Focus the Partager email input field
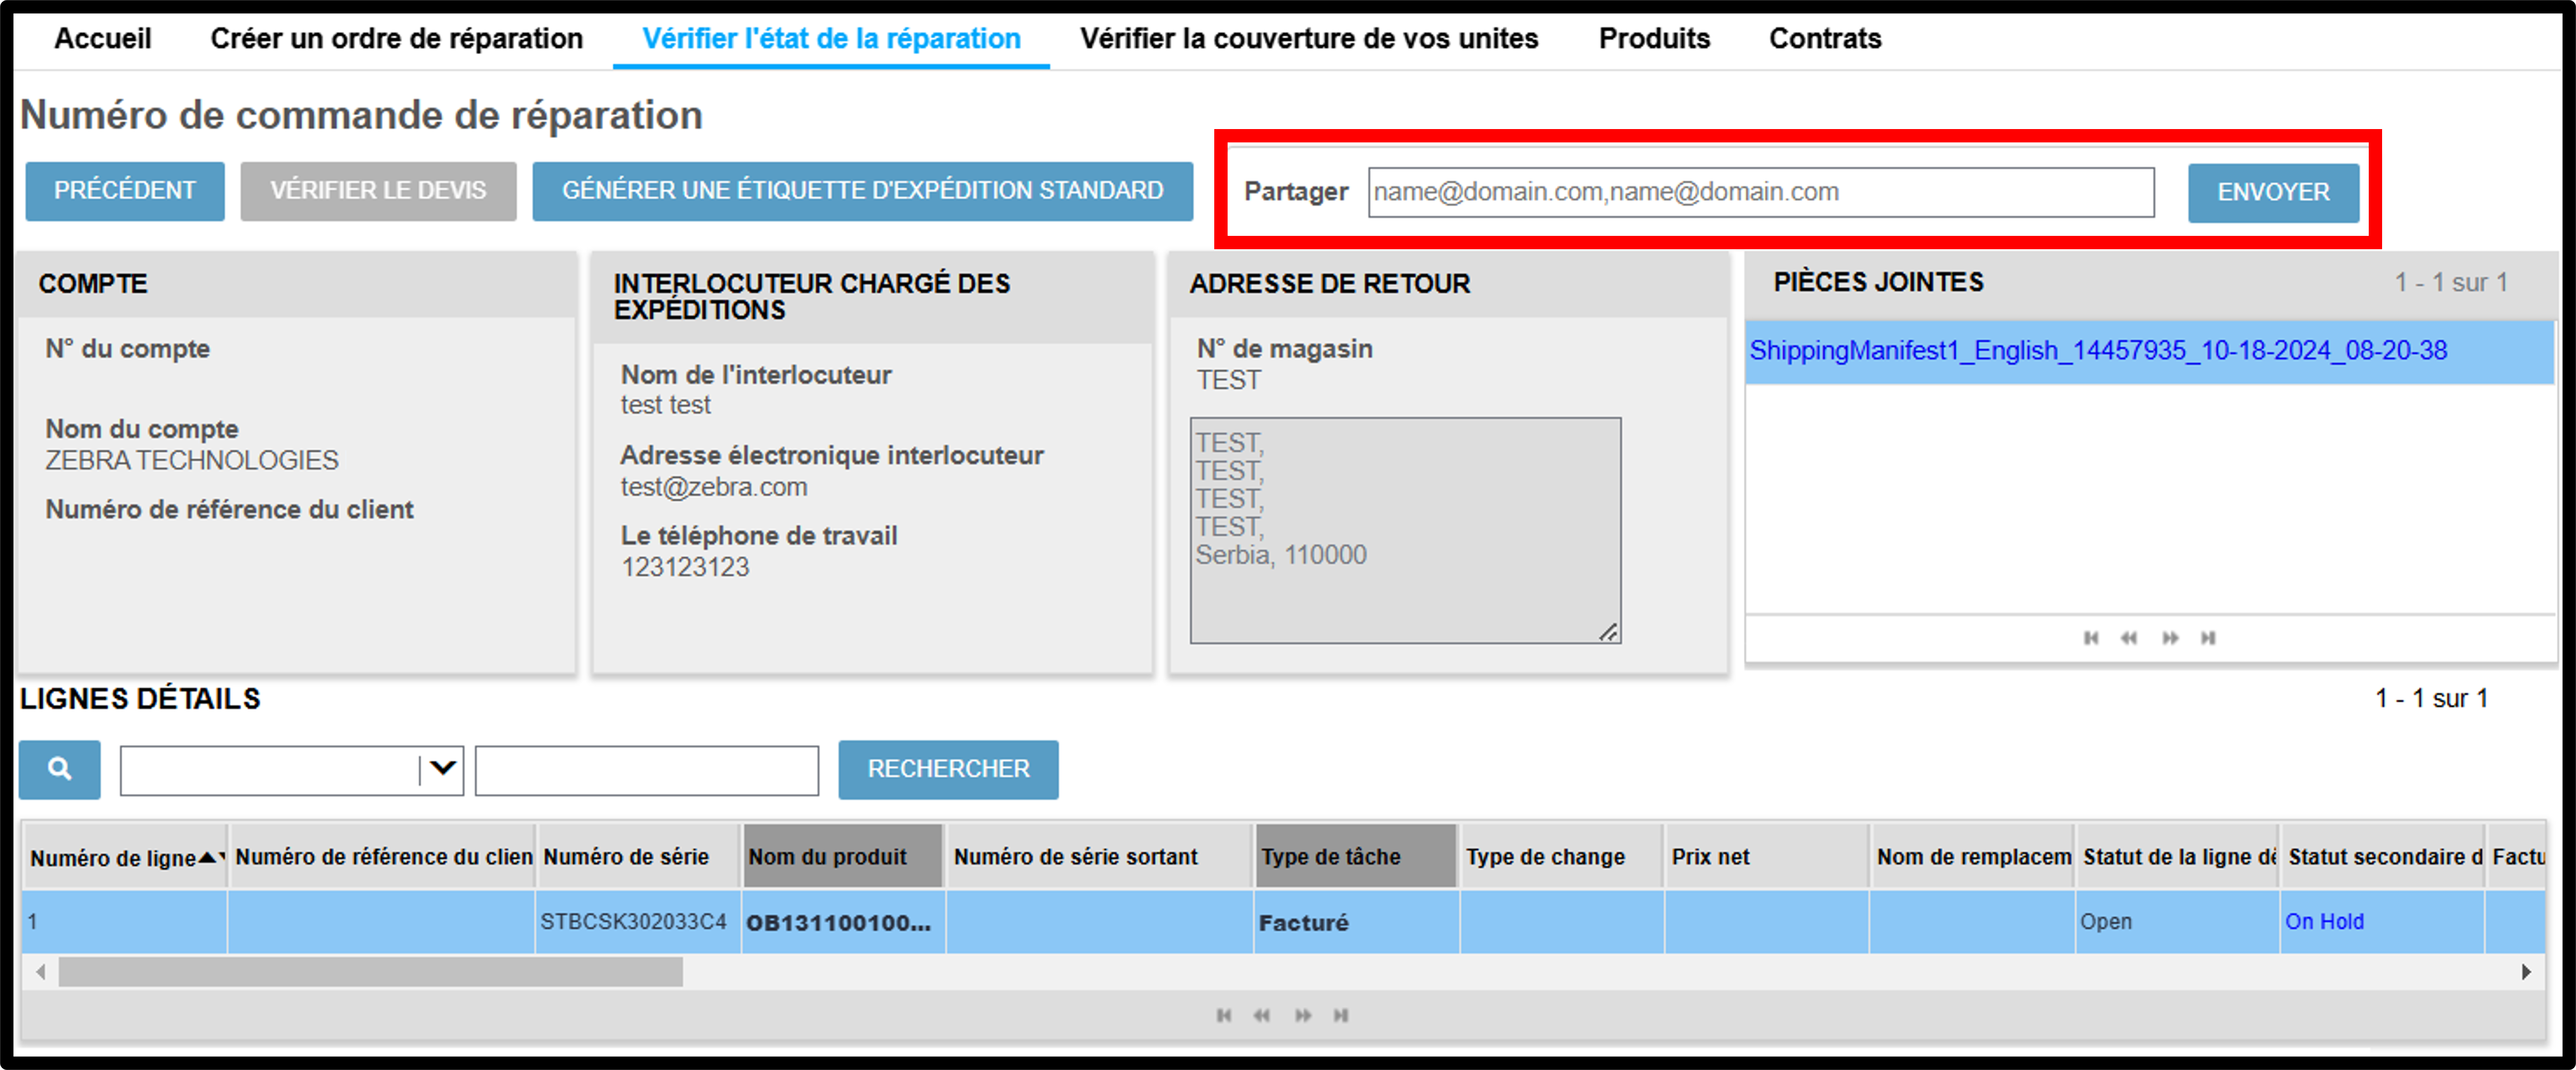2576x1070 pixels. coord(1761,192)
